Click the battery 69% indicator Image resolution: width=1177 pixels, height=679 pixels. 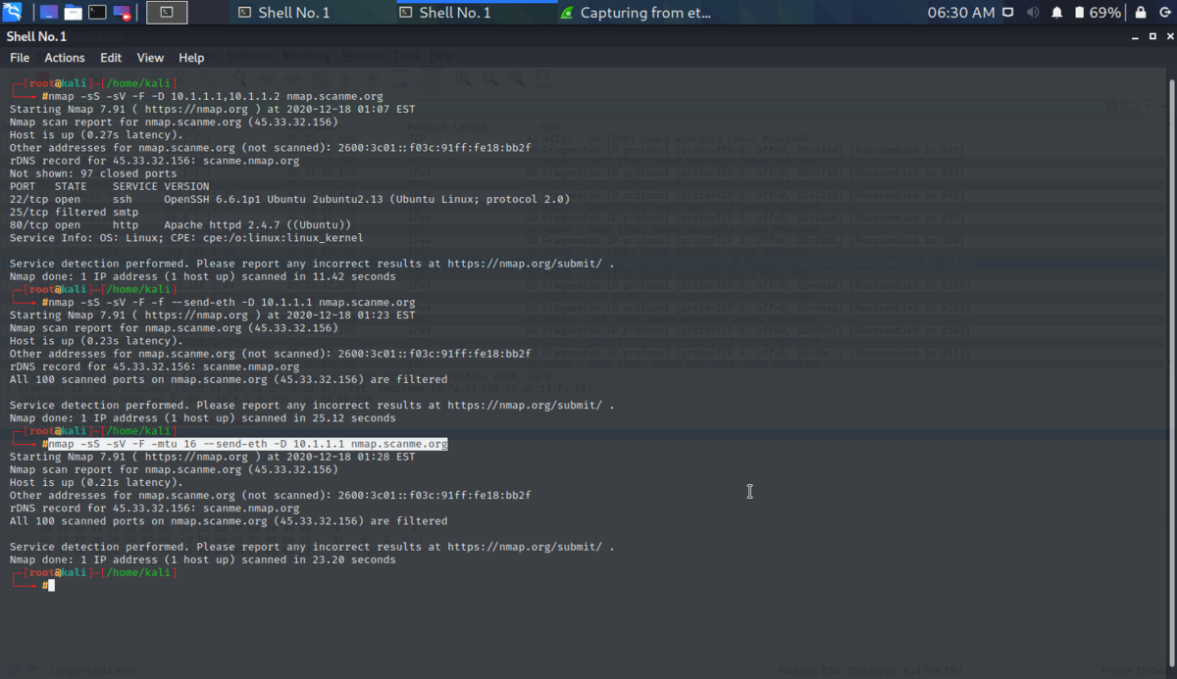1098,13
